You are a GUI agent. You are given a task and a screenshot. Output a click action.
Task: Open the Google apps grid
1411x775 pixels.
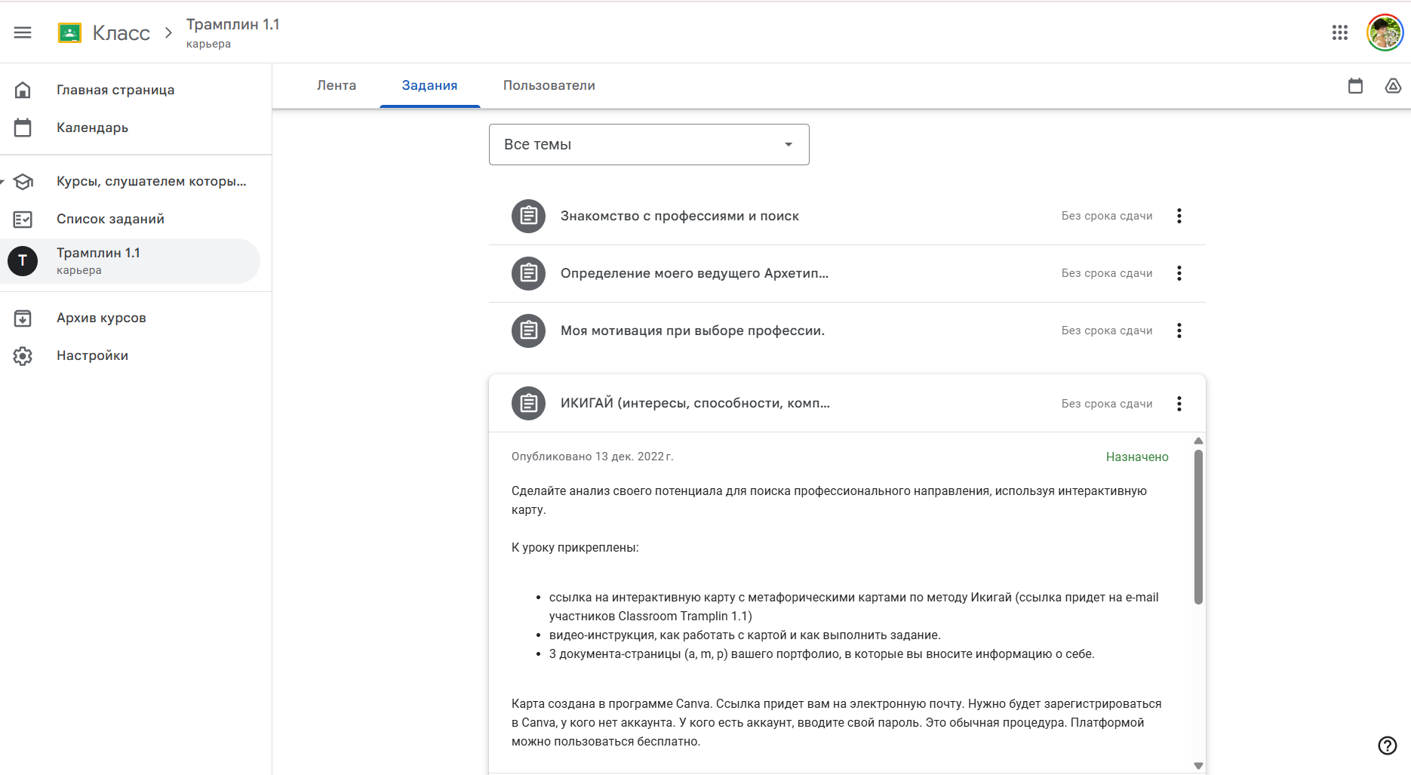(x=1339, y=32)
